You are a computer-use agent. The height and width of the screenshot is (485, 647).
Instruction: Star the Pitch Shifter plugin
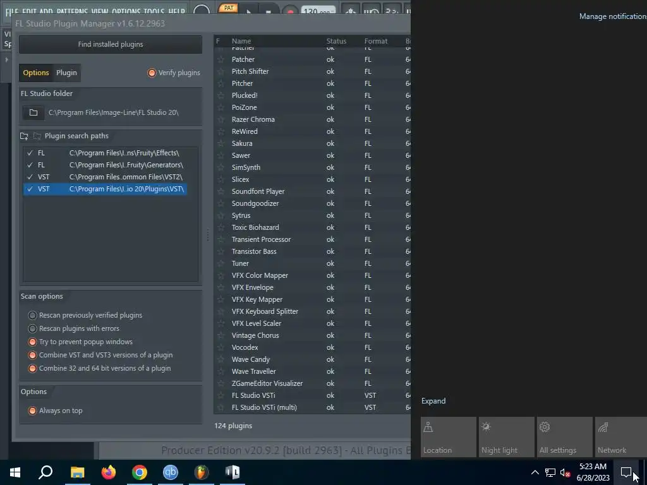[x=221, y=71]
